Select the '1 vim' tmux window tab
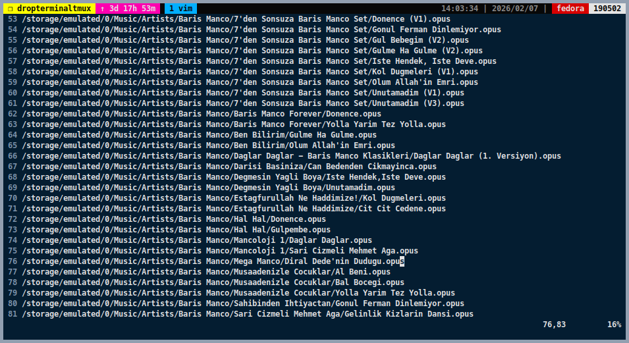The width and height of the screenshot is (629, 343). point(179,9)
